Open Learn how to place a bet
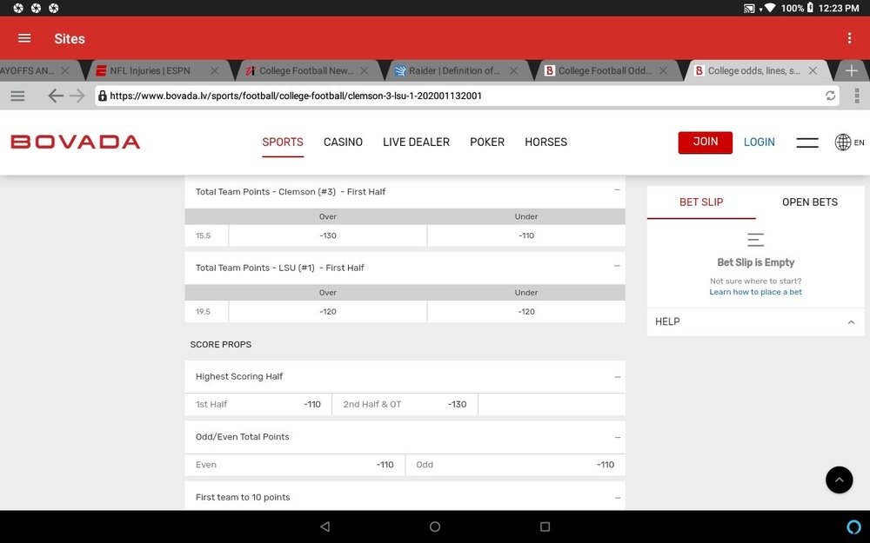This screenshot has height=543, width=870. (756, 292)
